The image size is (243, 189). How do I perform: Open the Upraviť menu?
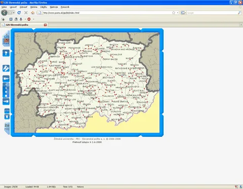[x=13, y=7]
